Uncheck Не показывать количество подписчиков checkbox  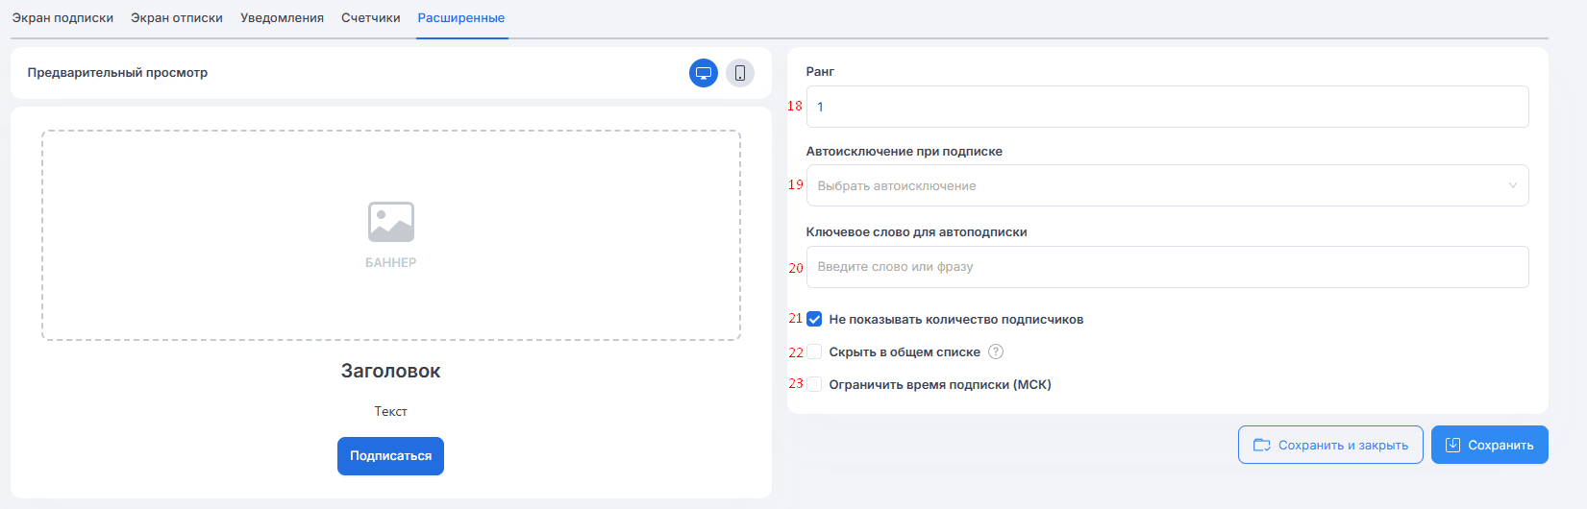pos(814,319)
